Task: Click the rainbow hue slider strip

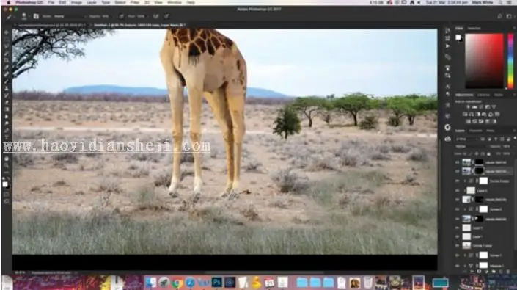Action: pos(510,61)
